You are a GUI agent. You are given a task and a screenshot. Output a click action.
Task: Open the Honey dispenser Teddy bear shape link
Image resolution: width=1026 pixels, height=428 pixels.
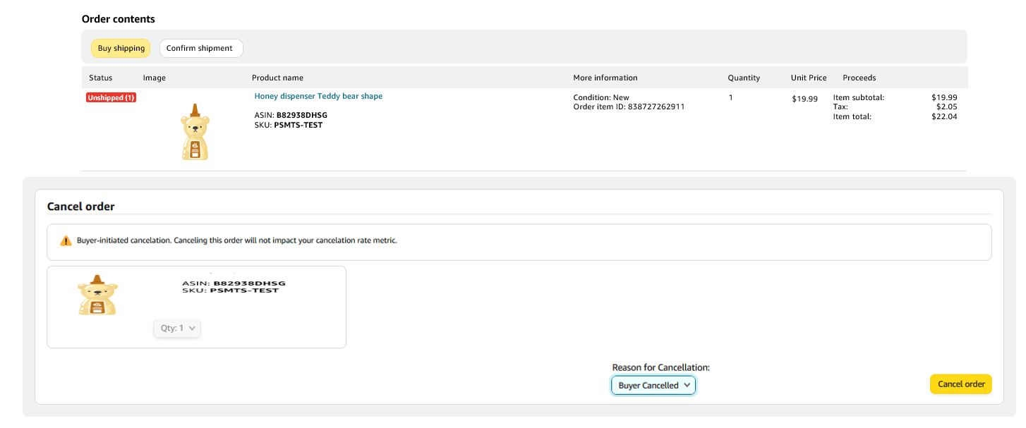tap(318, 97)
